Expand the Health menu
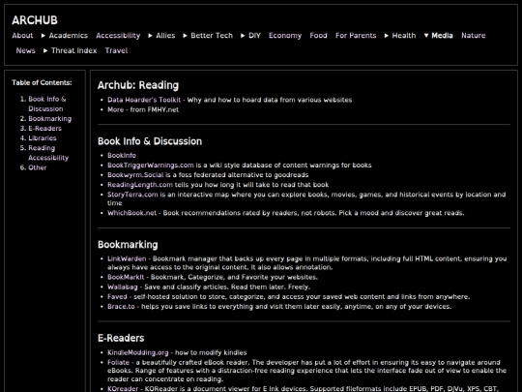 click(x=400, y=36)
